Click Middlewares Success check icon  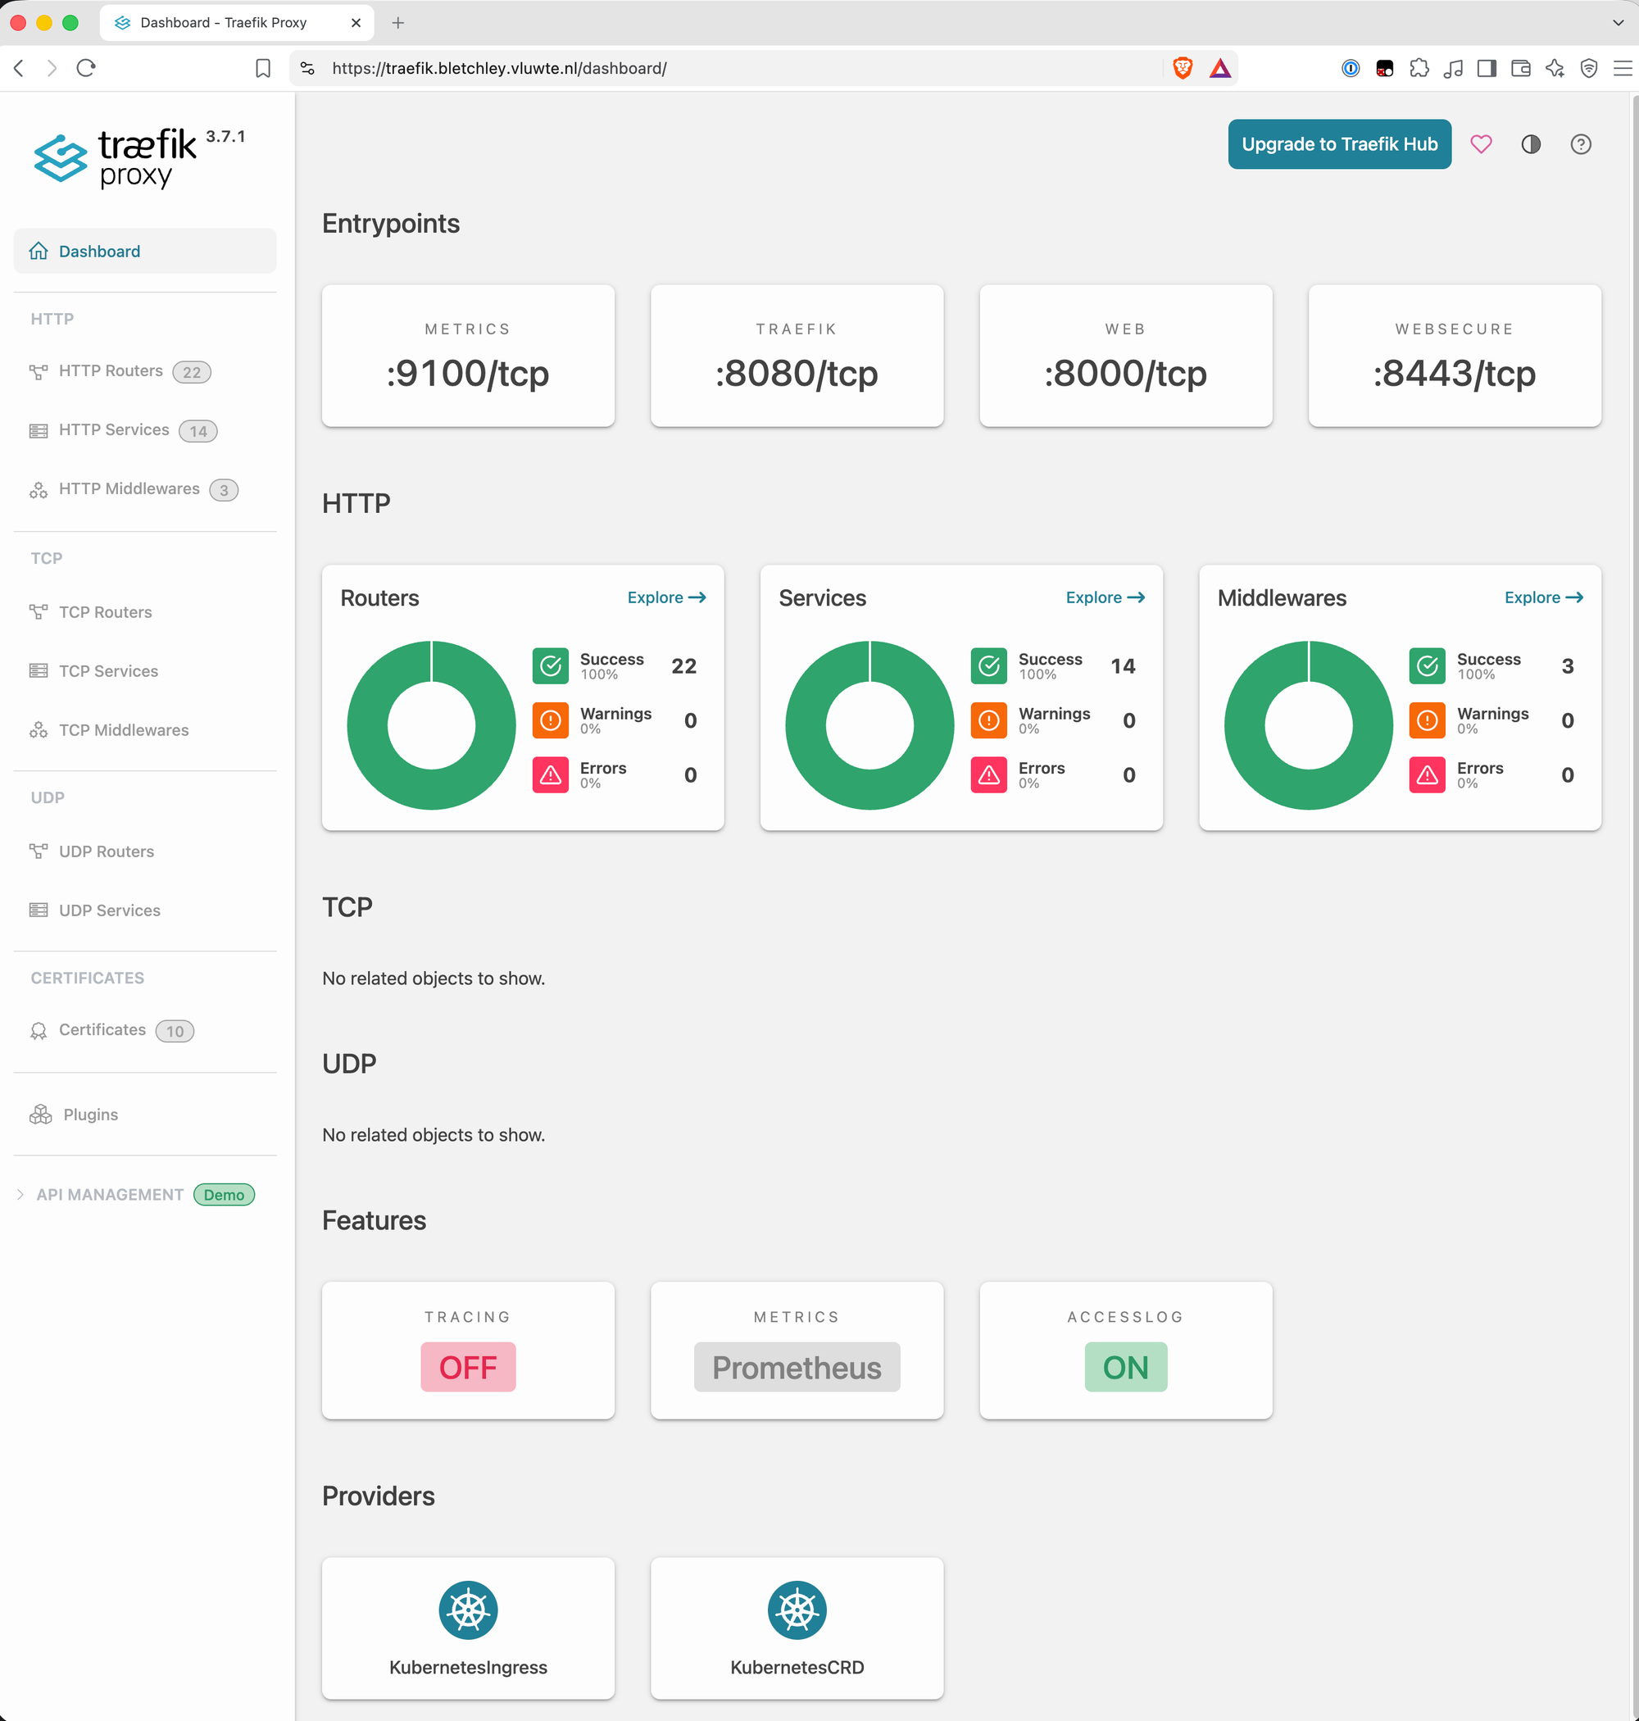[x=1428, y=666]
